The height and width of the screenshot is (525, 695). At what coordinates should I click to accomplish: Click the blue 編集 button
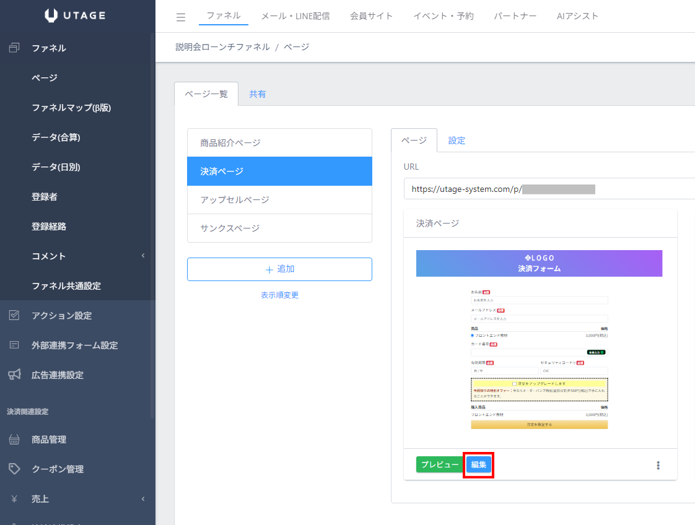pos(478,465)
